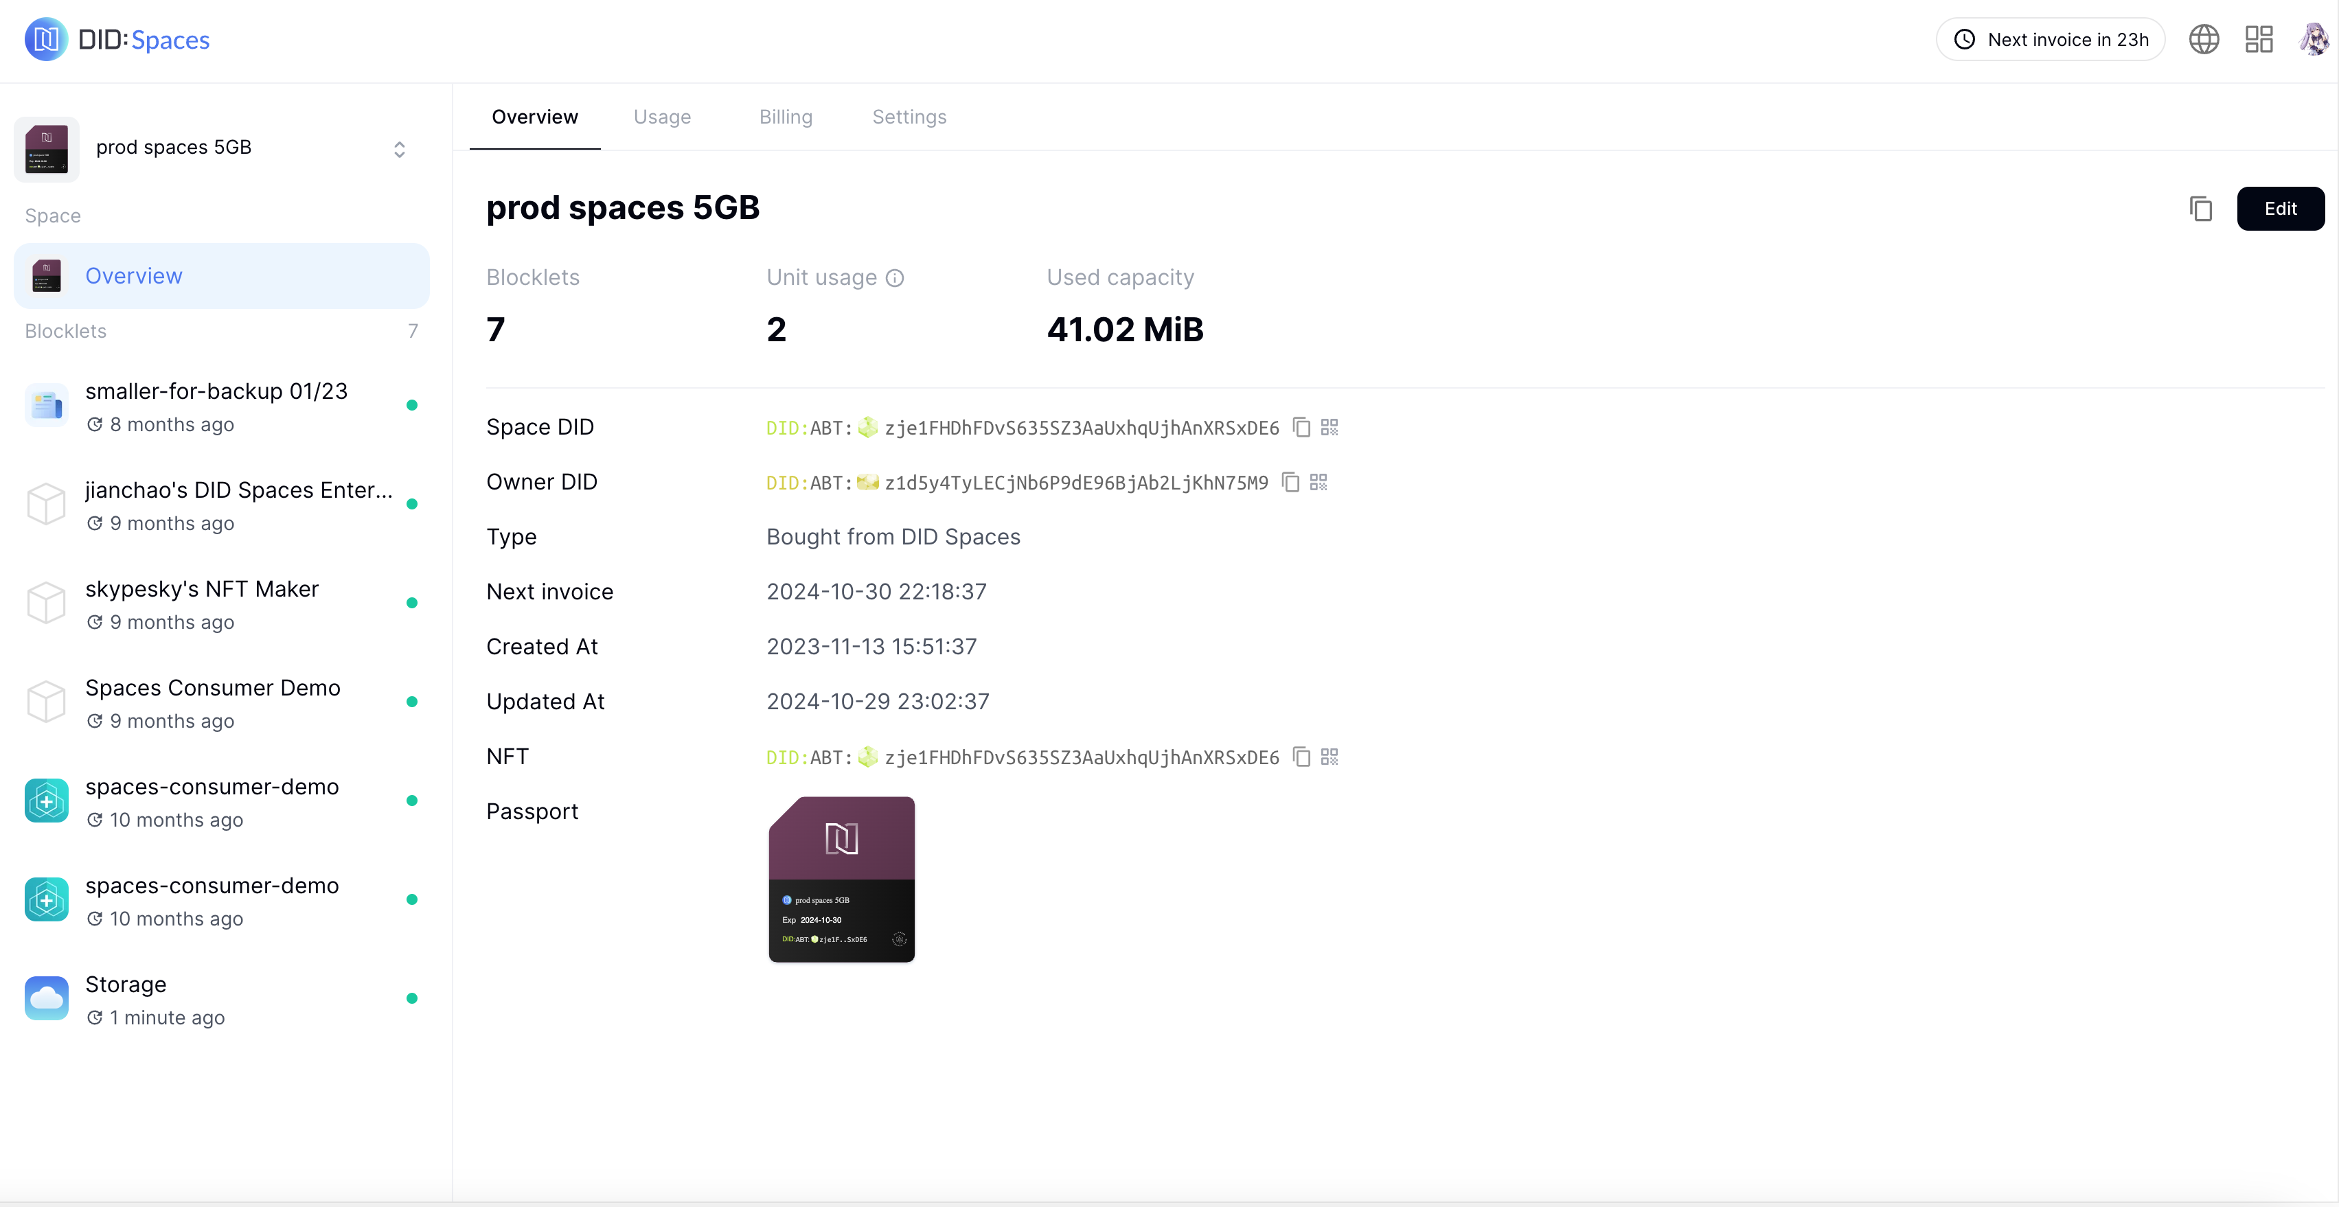This screenshot has height=1207, width=2339.
Task: Copy the Owner DID value
Action: (x=1290, y=482)
